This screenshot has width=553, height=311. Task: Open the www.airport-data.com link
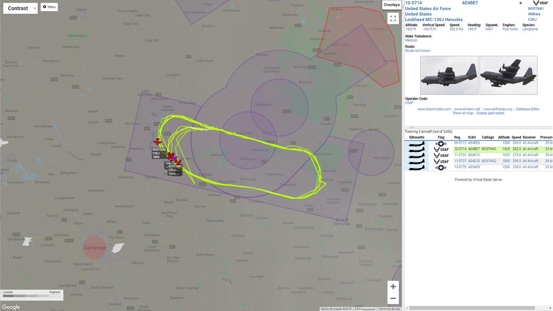434,109
